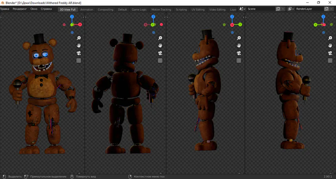This screenshot has width=336, height=179.
Task: Open the Окно menu
Action: coord(34,9)
